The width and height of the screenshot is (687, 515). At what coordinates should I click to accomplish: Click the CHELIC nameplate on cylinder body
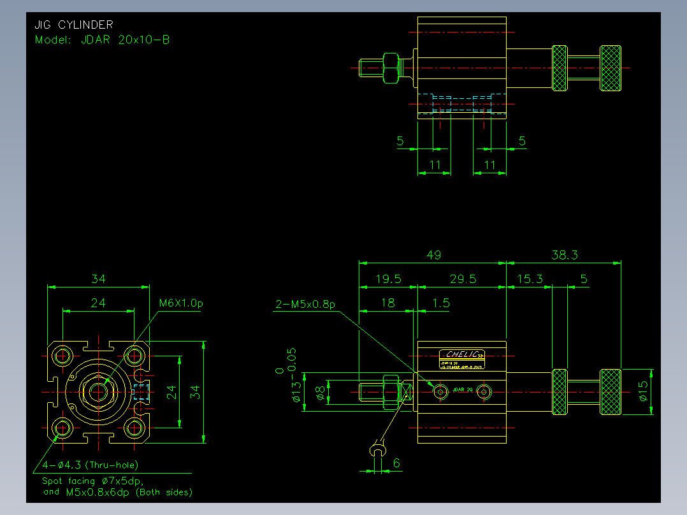tap(462, 359)
